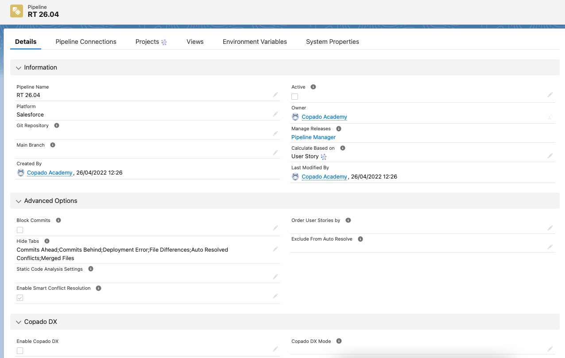Open the Environment Variables tab
This screenshot has height=358, width=565.
255,42
